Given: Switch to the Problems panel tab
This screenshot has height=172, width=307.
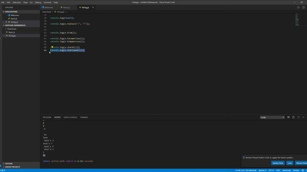Looking at the screenshot, I should pyautogui.click(x=47, y=118).
